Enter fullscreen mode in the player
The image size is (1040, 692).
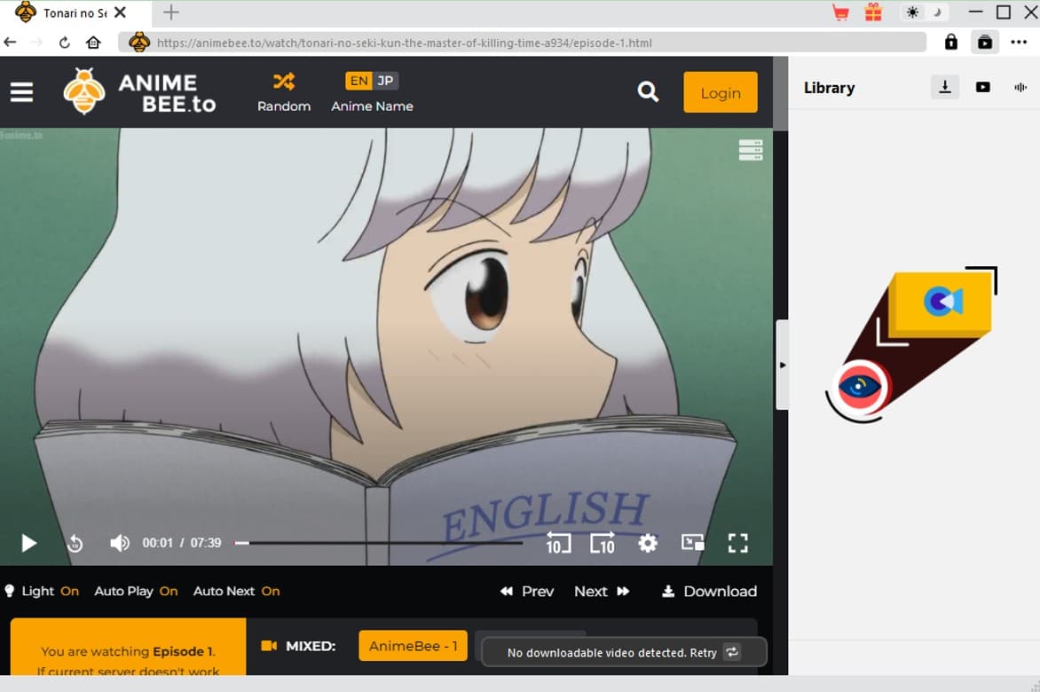coord(737,543)
